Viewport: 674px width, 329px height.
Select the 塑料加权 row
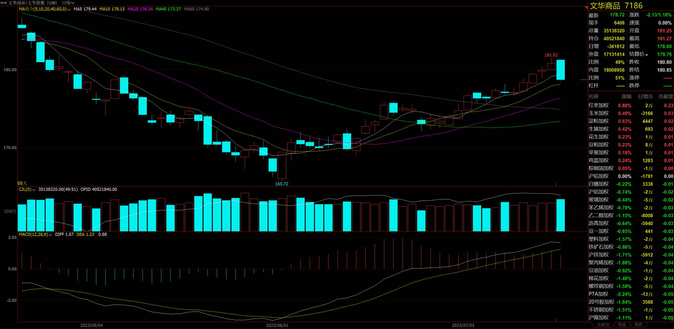tap(631, 239)
